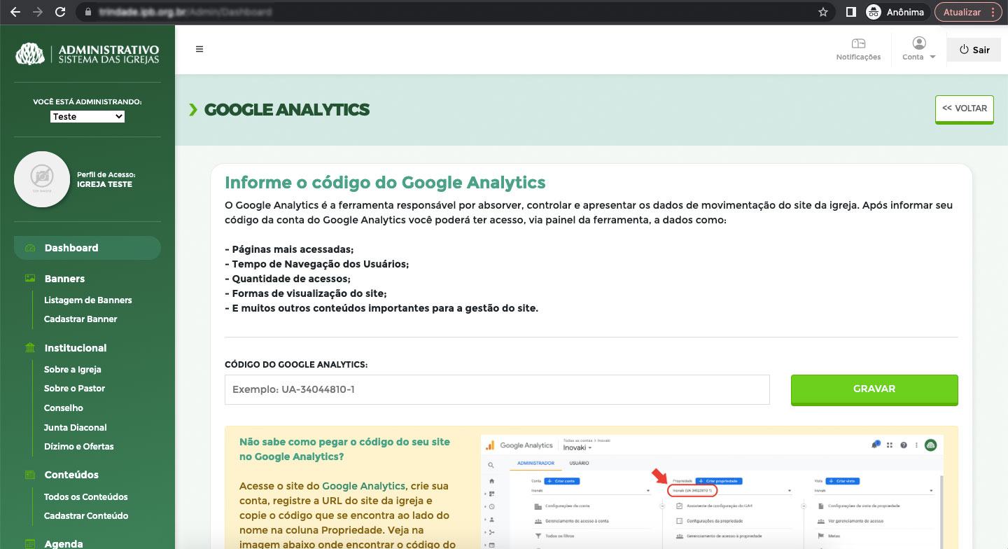Click the Institucional building icon
The width and height of the screenshot is (1008, 549).
pos(30,348)
